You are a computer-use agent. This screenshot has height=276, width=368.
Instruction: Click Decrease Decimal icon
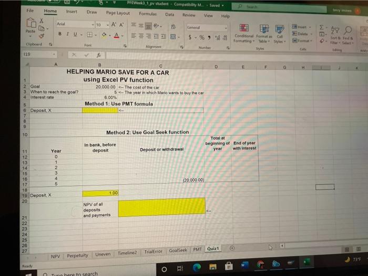pos(225,38)
